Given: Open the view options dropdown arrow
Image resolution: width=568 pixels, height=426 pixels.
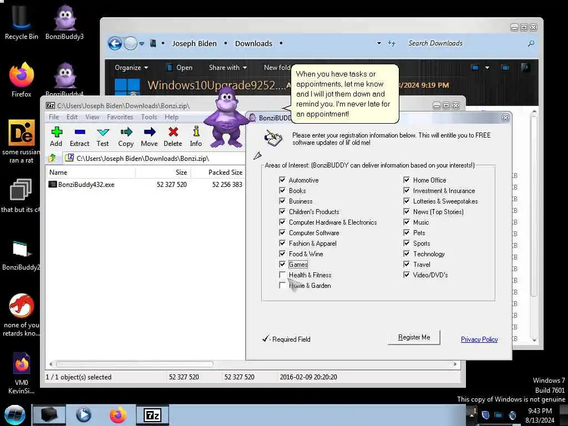Looking at the screenshot, I should tap(487, 68).
